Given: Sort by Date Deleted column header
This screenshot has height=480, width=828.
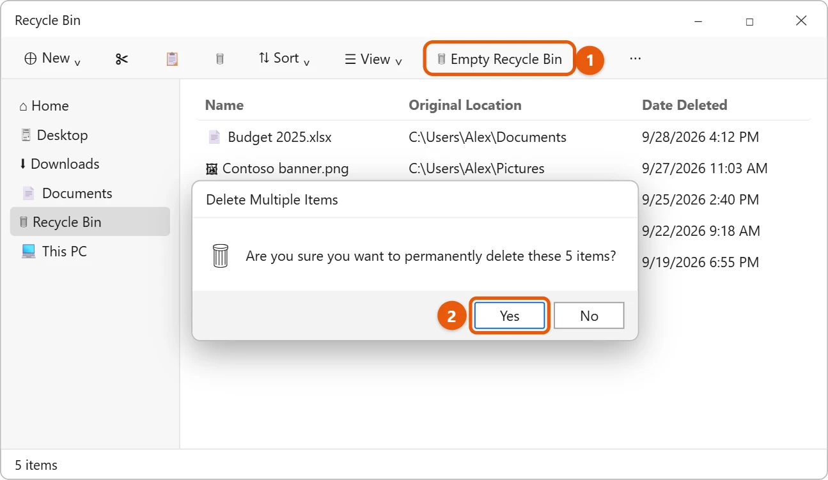Looking at the screenshot, I should [685, 105].
